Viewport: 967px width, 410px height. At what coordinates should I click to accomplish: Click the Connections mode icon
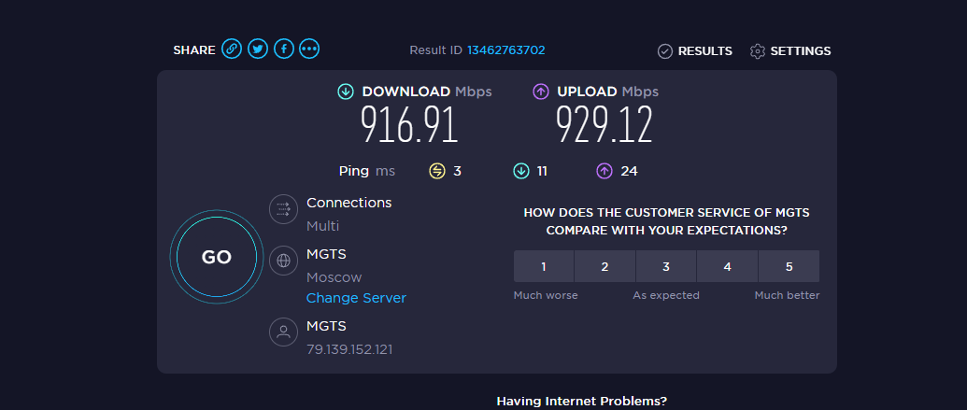click(283, 209)
